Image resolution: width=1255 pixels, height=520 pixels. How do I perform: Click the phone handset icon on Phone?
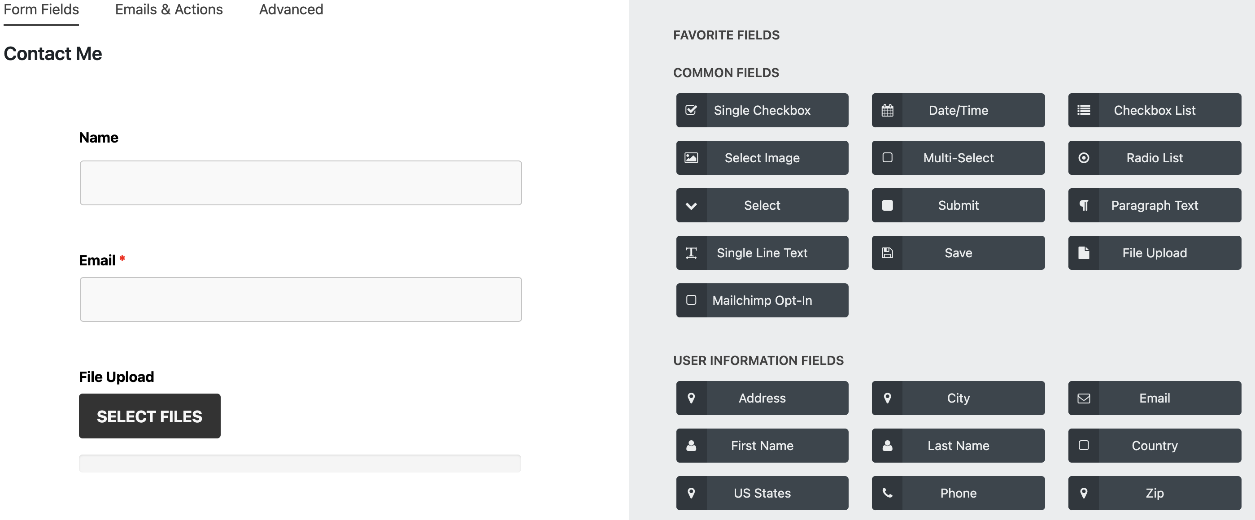pos(887,493)
